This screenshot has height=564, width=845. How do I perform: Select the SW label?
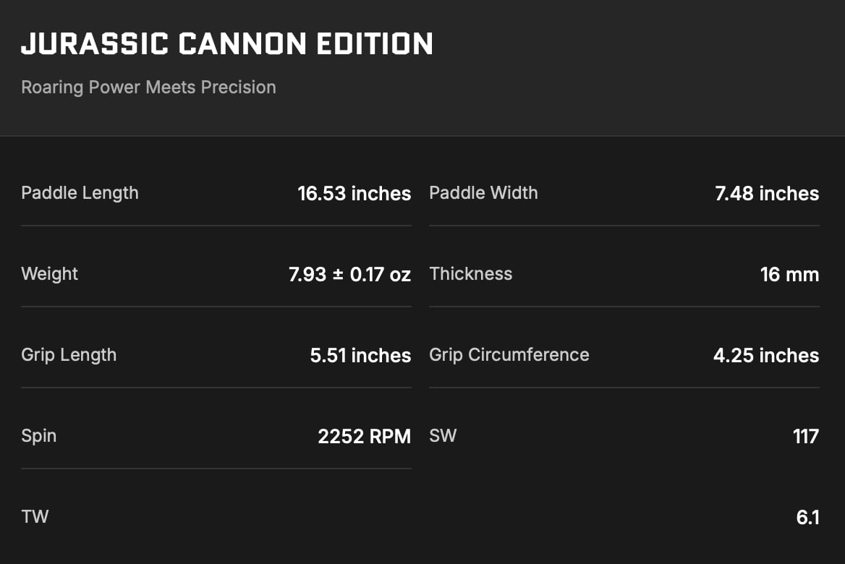(x=443, y=436)
